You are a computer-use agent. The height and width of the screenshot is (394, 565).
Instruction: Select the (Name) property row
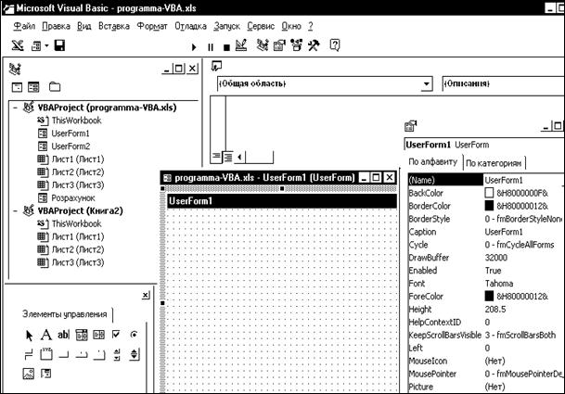tap(485, 180)
